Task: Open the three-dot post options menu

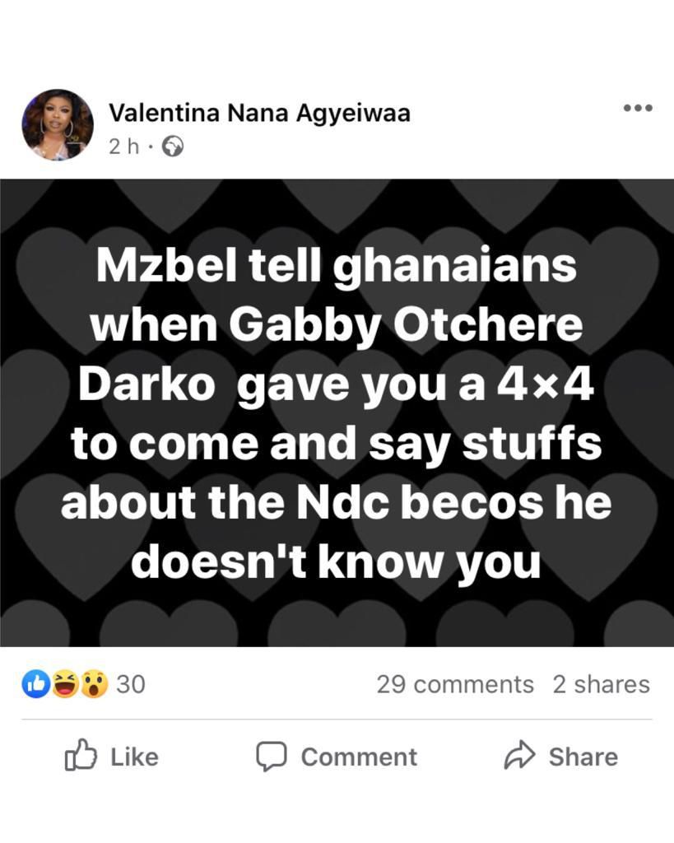Action: [x=637, y=108]
